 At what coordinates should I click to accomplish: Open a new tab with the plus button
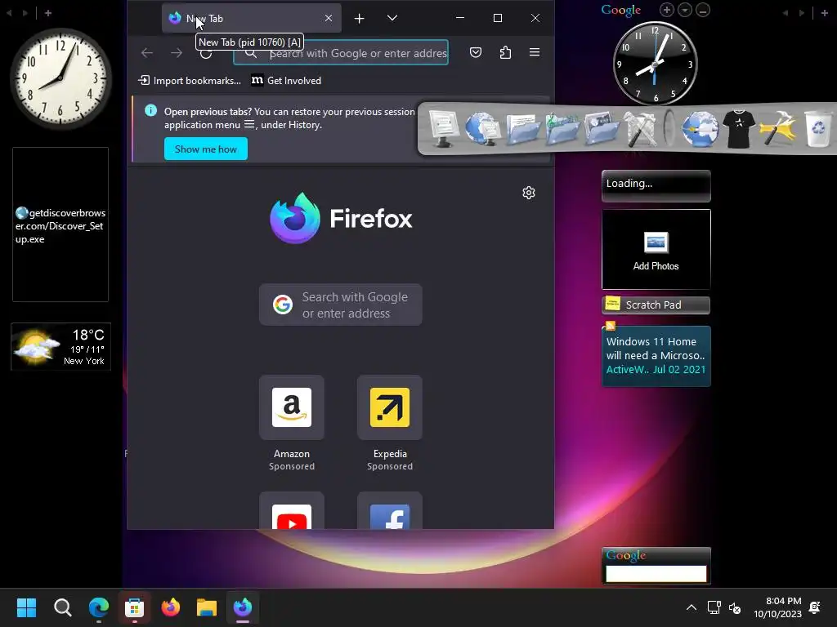pos(360,18)
